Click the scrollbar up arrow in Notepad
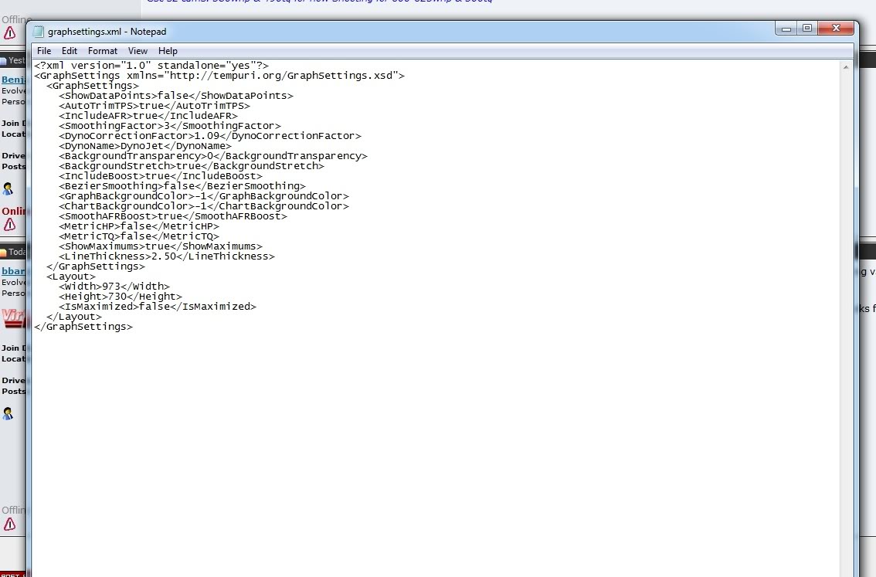 pyautogui.click(x=845, y=67)
